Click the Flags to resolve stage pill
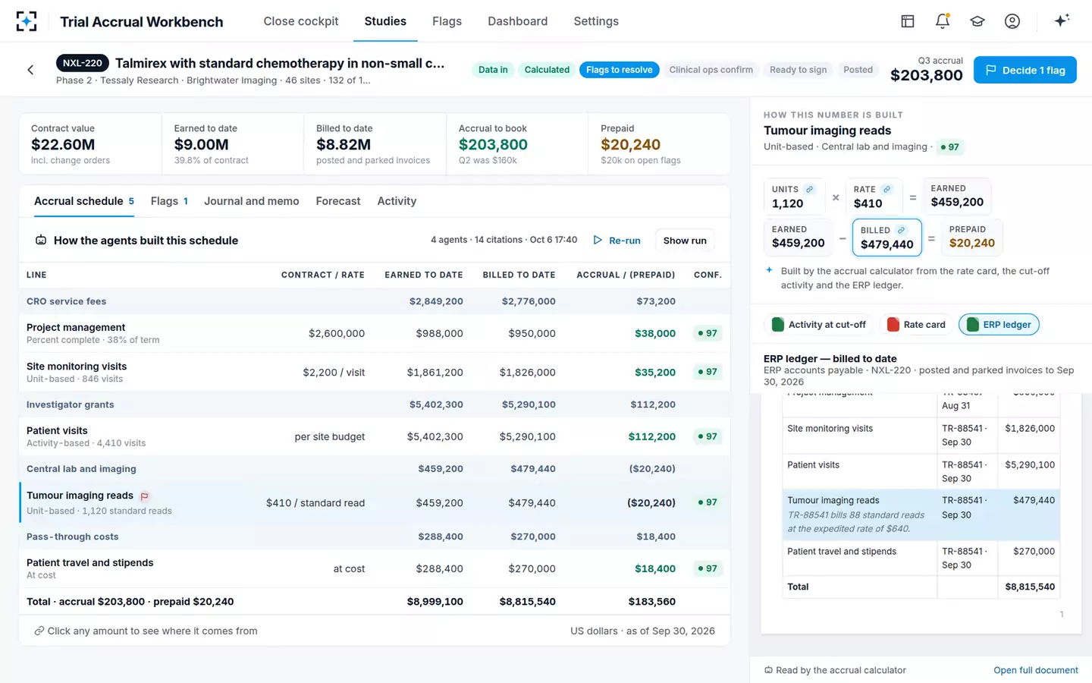The height and width of the screenshot is (683, 1092). [x=619, y=70]
